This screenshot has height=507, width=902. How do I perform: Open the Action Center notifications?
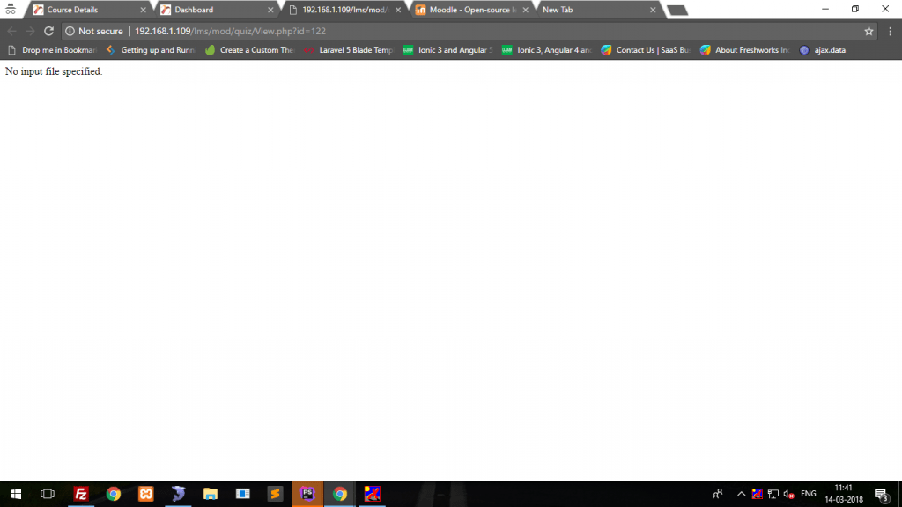[x=880, y=494]
